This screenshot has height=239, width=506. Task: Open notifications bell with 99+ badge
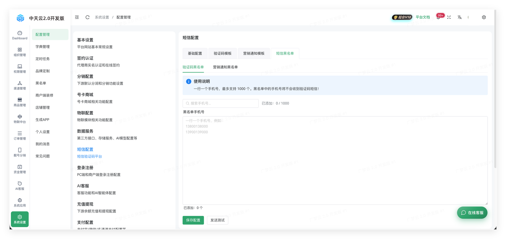(438, 17)
